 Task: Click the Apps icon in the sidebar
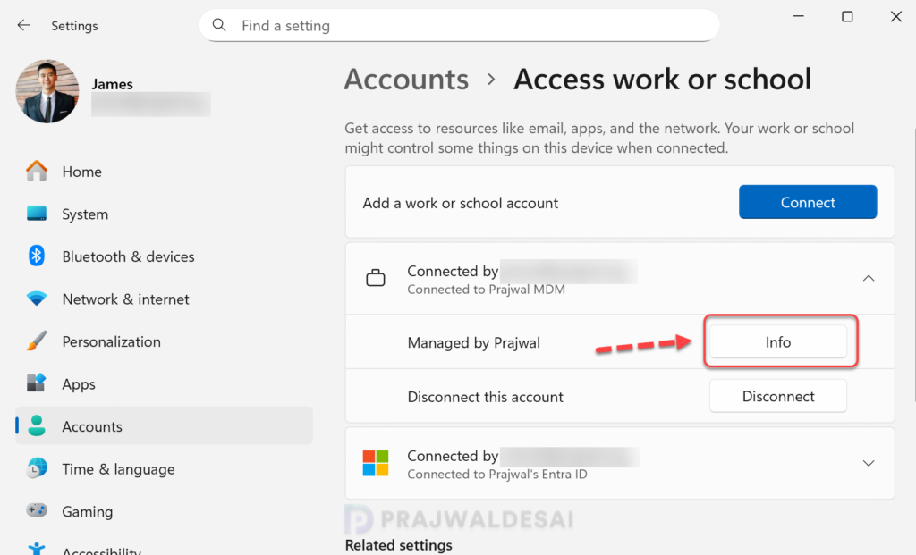[36, 383]
